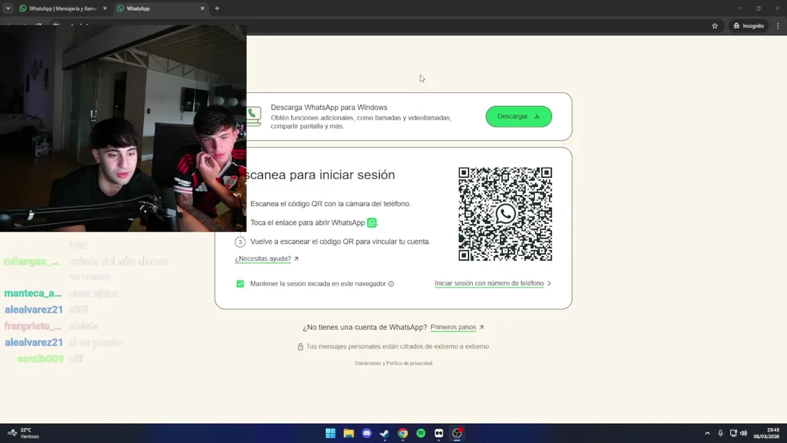The height and width of the screenshot is (443, 787).
Task: Click the Descargar button
Action: coord(518,116)
